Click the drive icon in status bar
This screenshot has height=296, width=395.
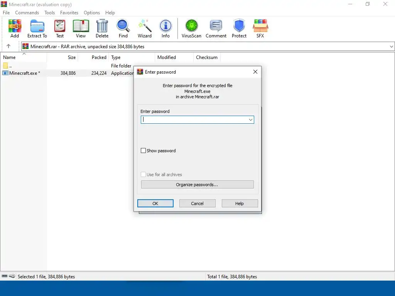coord(5,276)
